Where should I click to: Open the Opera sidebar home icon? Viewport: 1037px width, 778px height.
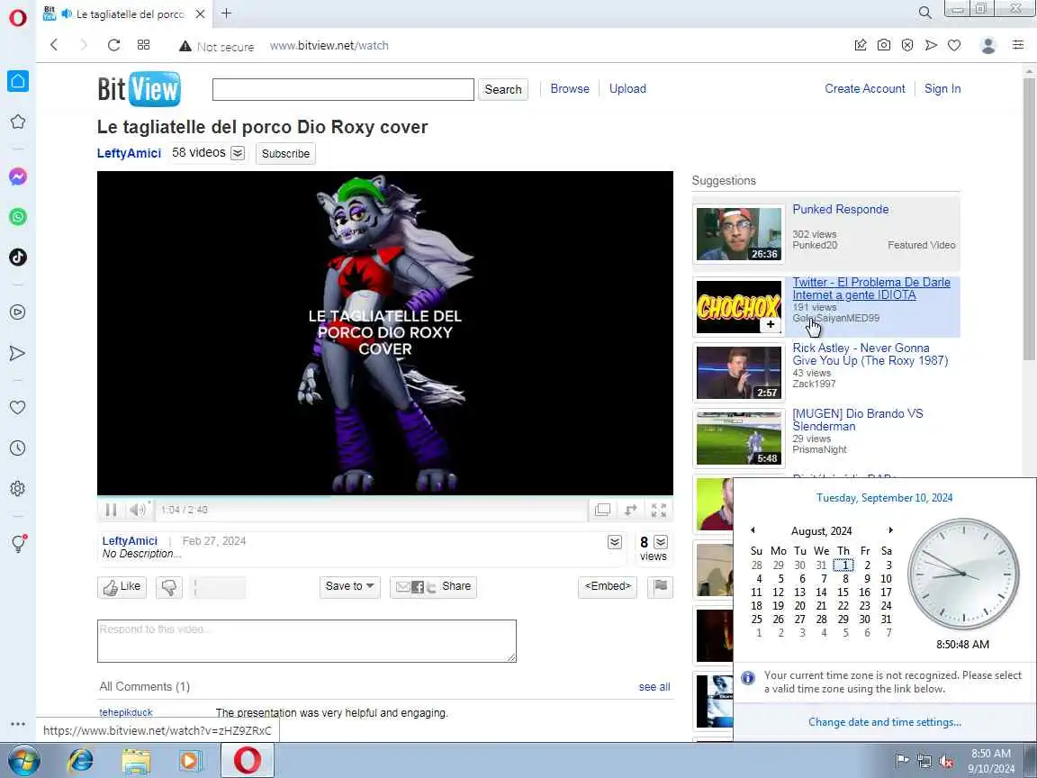click(x=18, y=81)
